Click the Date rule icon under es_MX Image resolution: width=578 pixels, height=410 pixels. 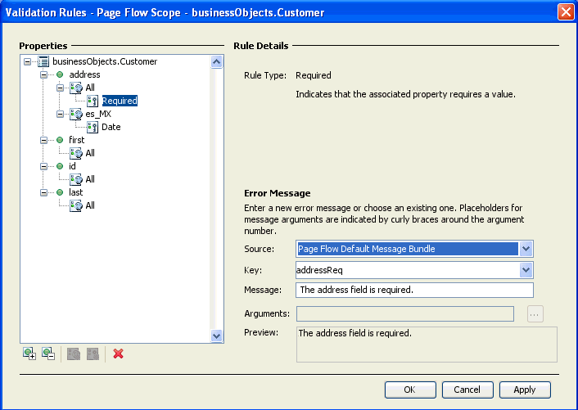click(x=93, y=127)
